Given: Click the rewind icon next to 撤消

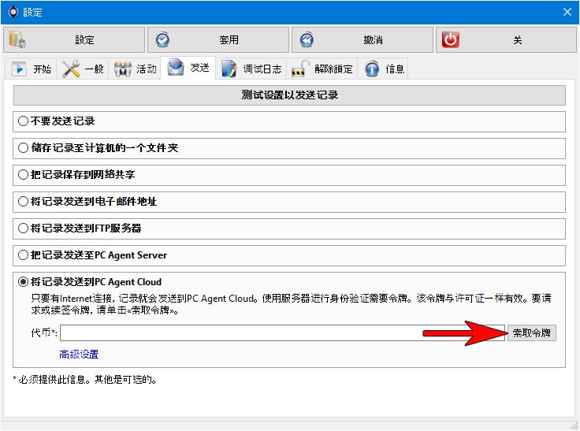Looking at the screenshot, I should tap(307, 40).
